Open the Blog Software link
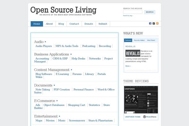Image resolution: width=189 pixels, height=126 pixels. (x=44, y=74)
